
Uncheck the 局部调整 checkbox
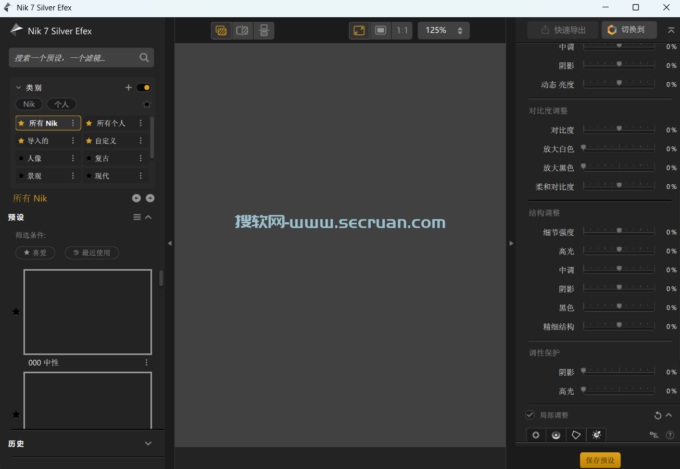[x=530, y=415]
